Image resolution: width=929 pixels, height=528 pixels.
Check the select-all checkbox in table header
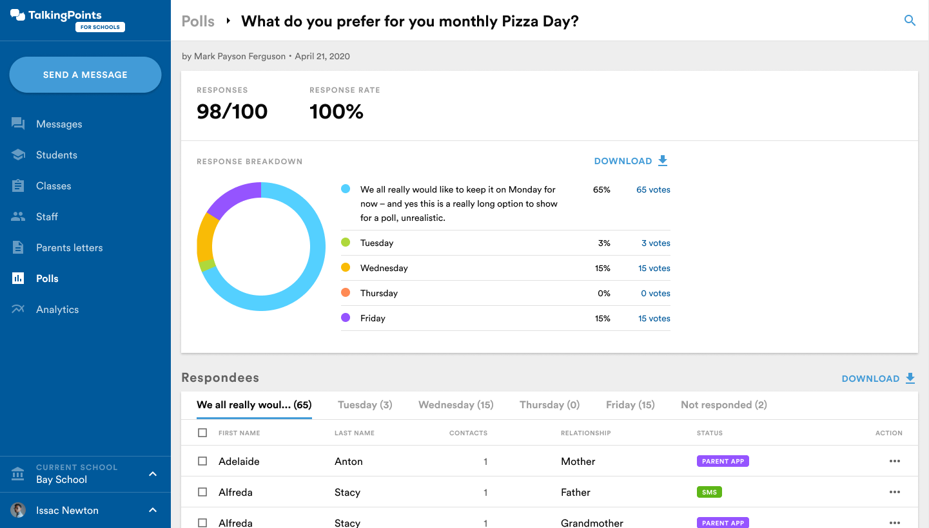tap(202, 433)
